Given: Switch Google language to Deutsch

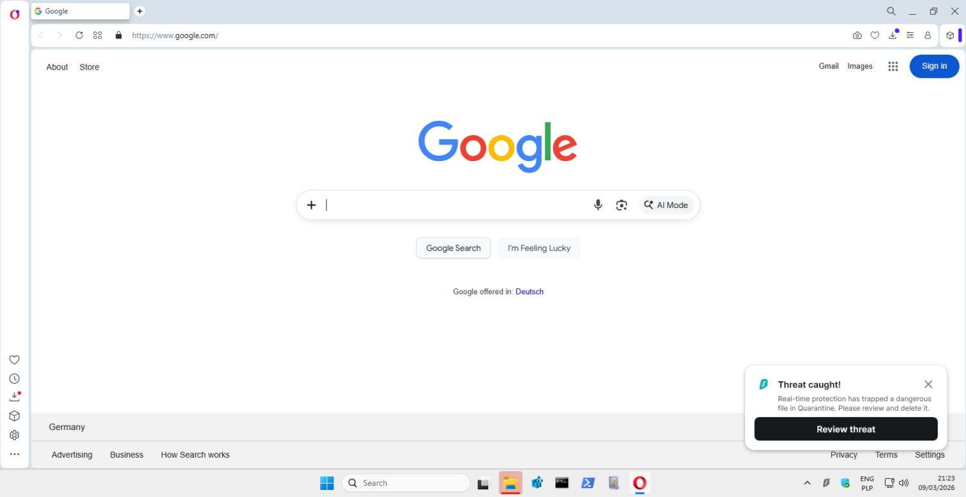Looking at the screenshot, I should tap(529, 292).
